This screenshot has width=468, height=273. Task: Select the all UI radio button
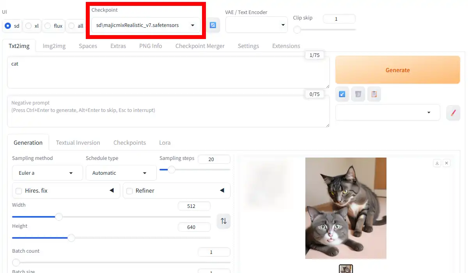tap(71, 26)
